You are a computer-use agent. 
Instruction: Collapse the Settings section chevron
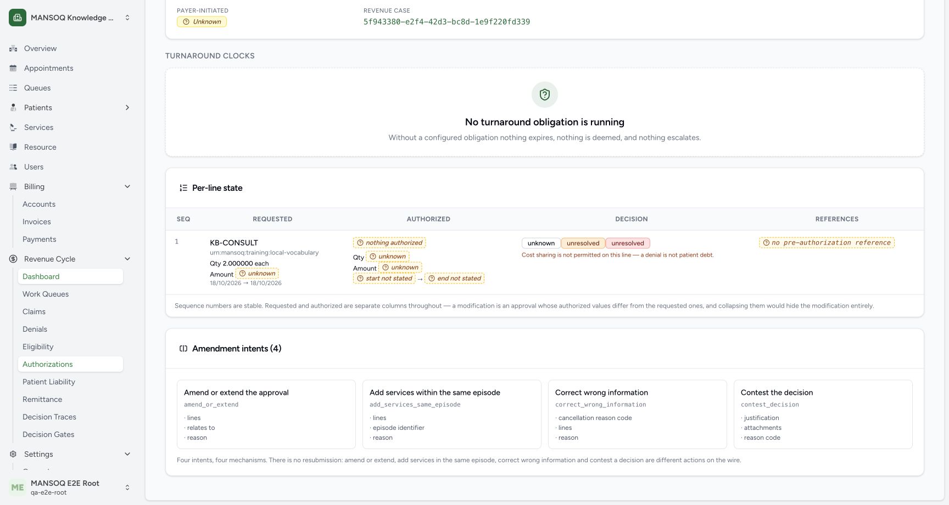tap(127, 455)
